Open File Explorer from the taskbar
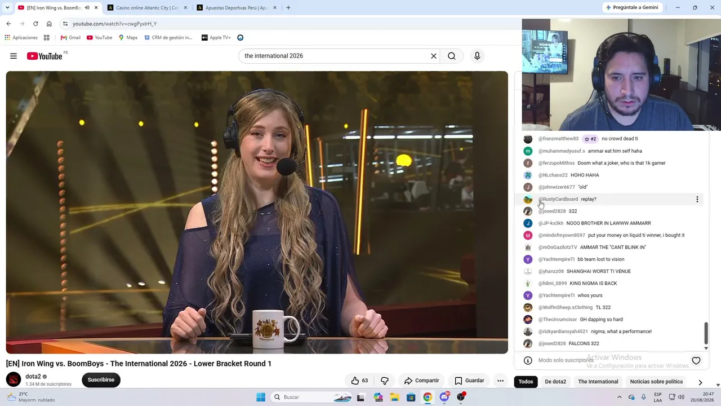This screenshot has width=721, height=406. 394,397
